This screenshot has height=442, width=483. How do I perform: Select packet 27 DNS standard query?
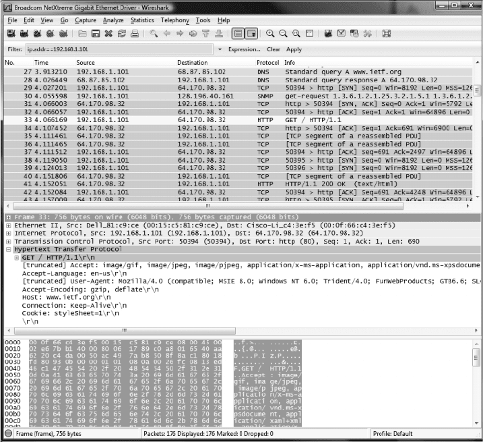click(238, 72)
